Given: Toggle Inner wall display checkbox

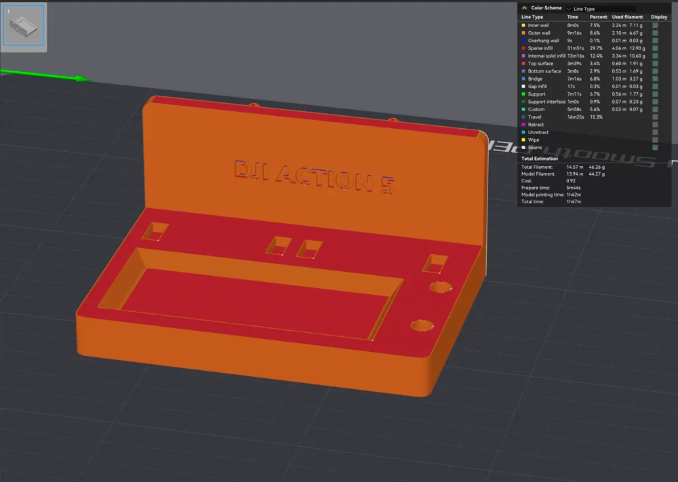Looking at the screenshot, I should pos(655,26).
